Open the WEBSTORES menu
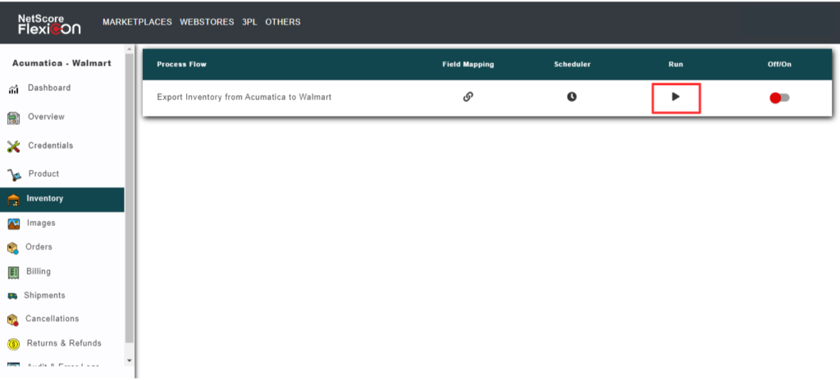Viewport: 840px width, 380px height. pyautogui.click(x=207, y=22)
